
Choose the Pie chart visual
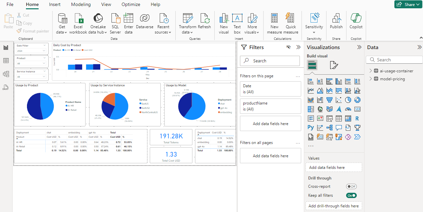348,100
